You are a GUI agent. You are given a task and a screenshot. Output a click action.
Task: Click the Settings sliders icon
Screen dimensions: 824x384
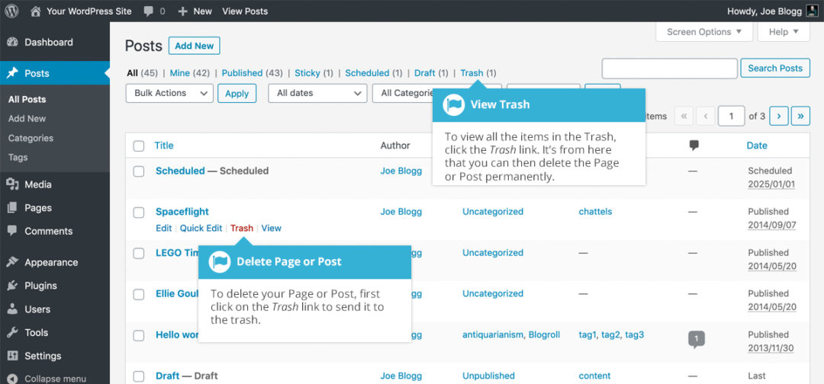(x=13, y=356)
